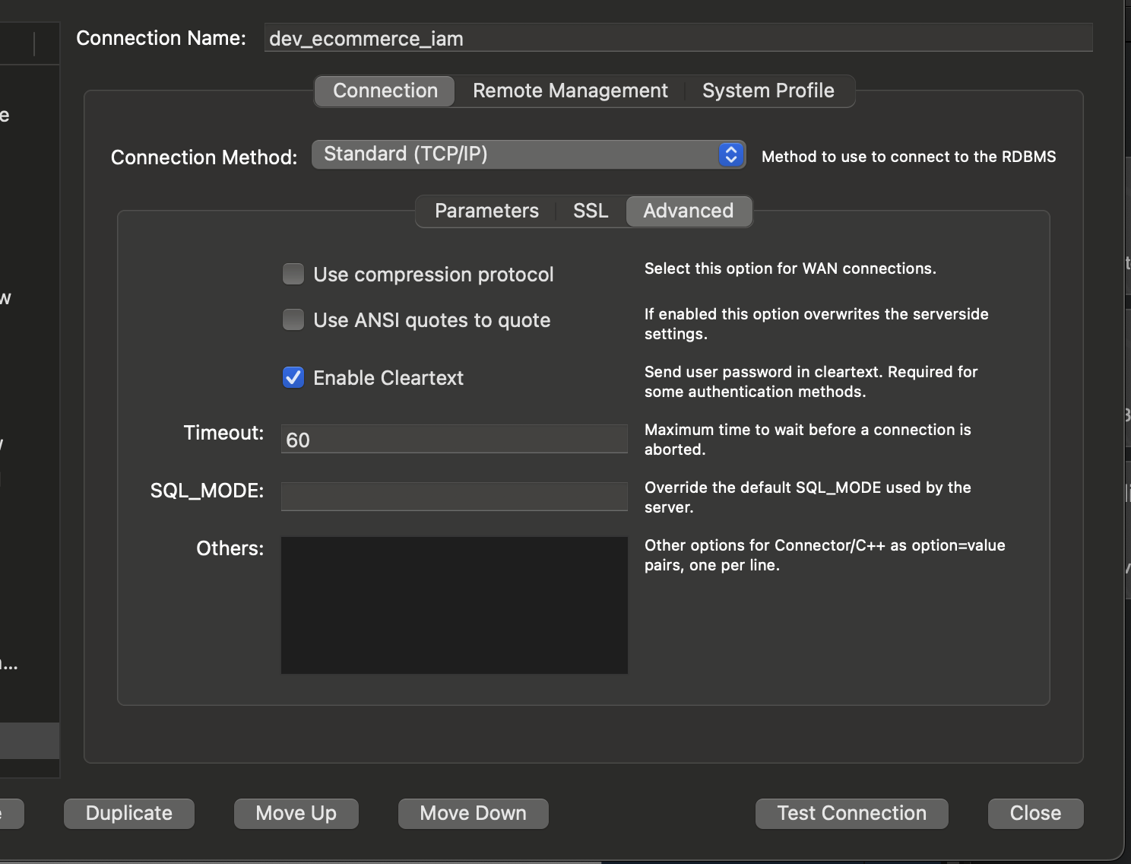Image resolution: width=1131 pixels, height=864 pixels.
Task: Click into the Timeout field
Action: (454, 440)
